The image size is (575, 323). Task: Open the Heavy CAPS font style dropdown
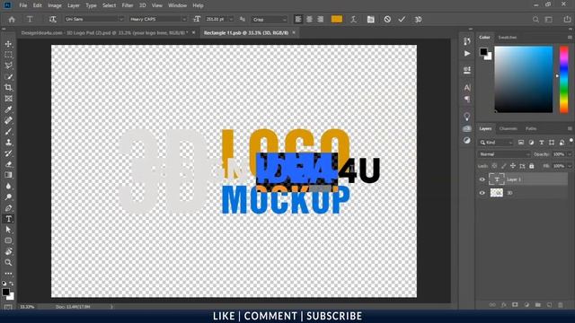coord(158,19)
